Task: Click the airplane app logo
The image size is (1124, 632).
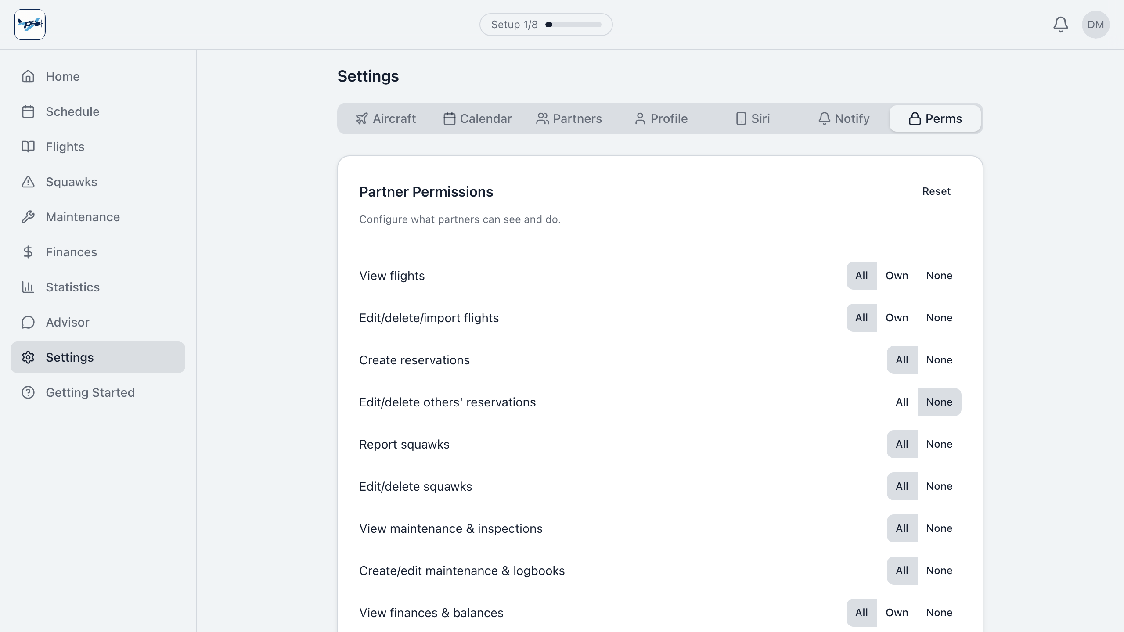Action: tap(30, 25)
